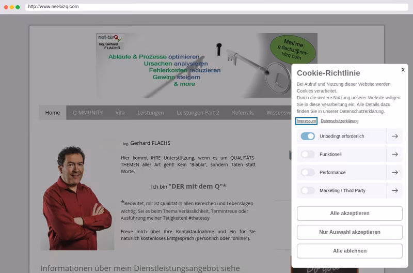This screenshot has height=273, width=413.
Task: Click the Cookie-Richtlinie heading
Action: click(328, 73)
